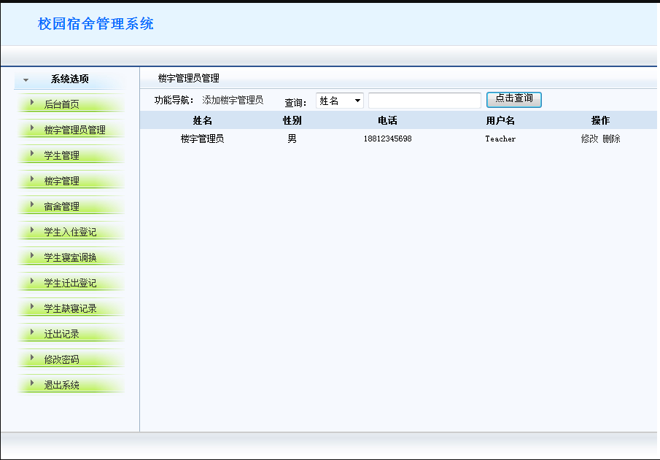Click arrow icon beside 后台首页

pos(32,104)
